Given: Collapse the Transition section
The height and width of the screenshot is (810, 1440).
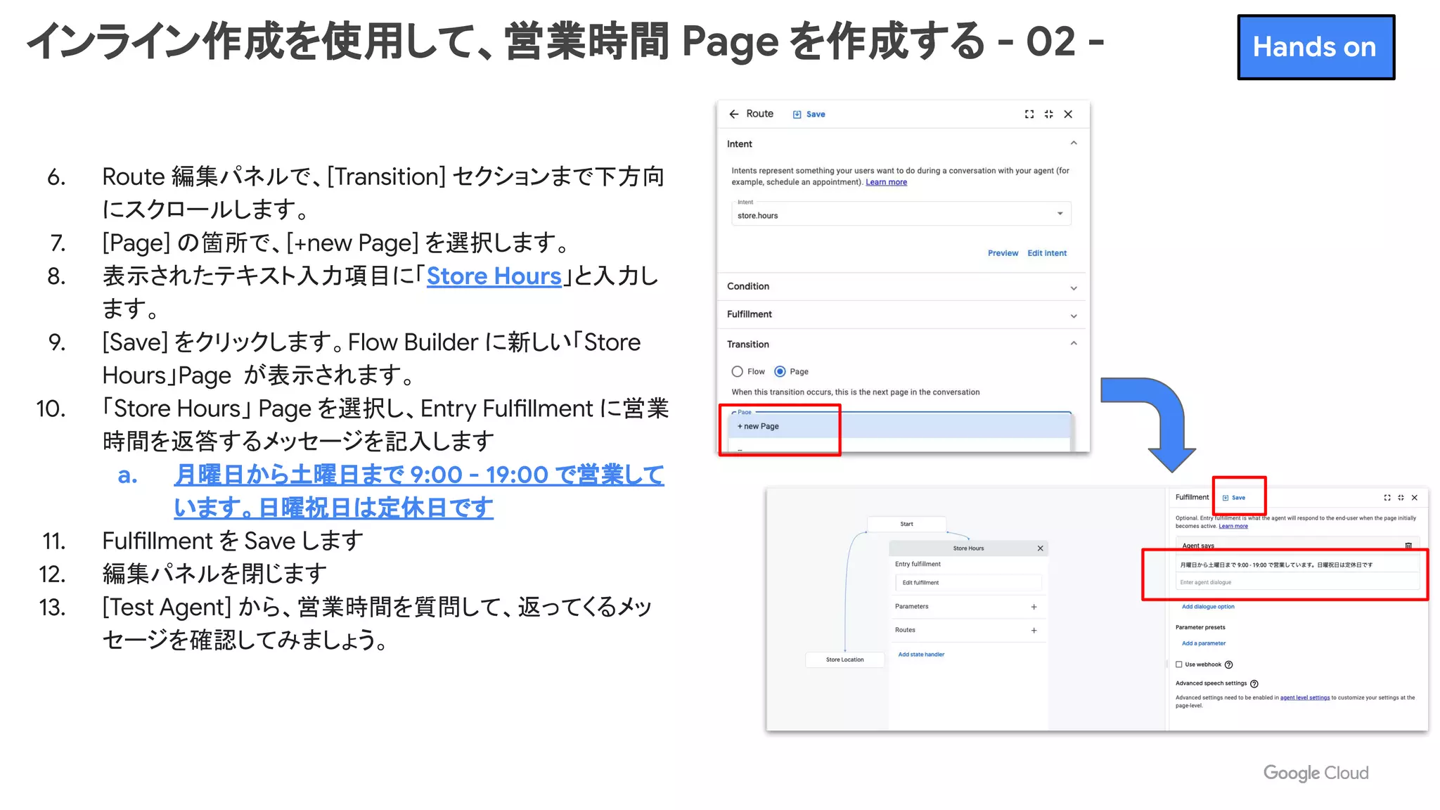Looking at the screenshot, I should coord(1074,344).
